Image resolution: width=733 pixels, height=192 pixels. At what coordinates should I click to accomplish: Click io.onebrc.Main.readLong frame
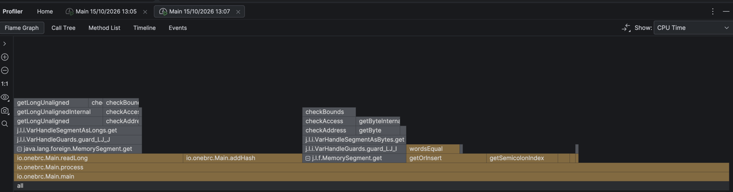[x=98, y=158]
